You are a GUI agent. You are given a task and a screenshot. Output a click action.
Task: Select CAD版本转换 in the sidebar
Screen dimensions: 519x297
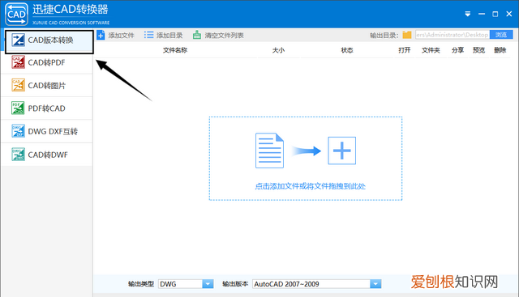[x=49, y=41]
